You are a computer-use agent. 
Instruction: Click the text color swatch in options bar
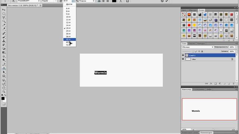click(x=114, y=1)
